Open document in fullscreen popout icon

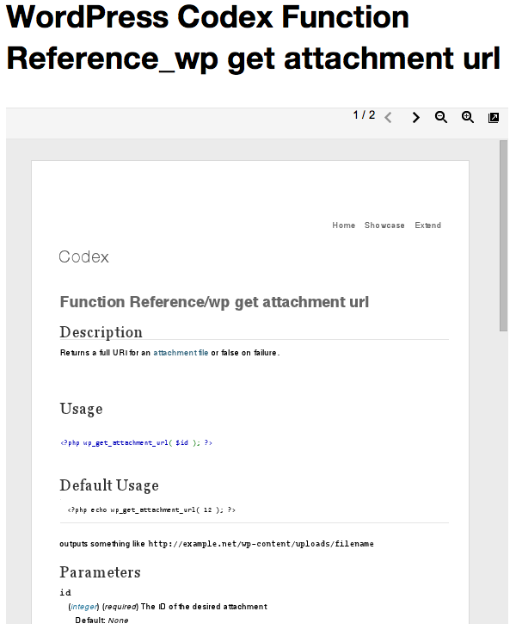[494, 118]
